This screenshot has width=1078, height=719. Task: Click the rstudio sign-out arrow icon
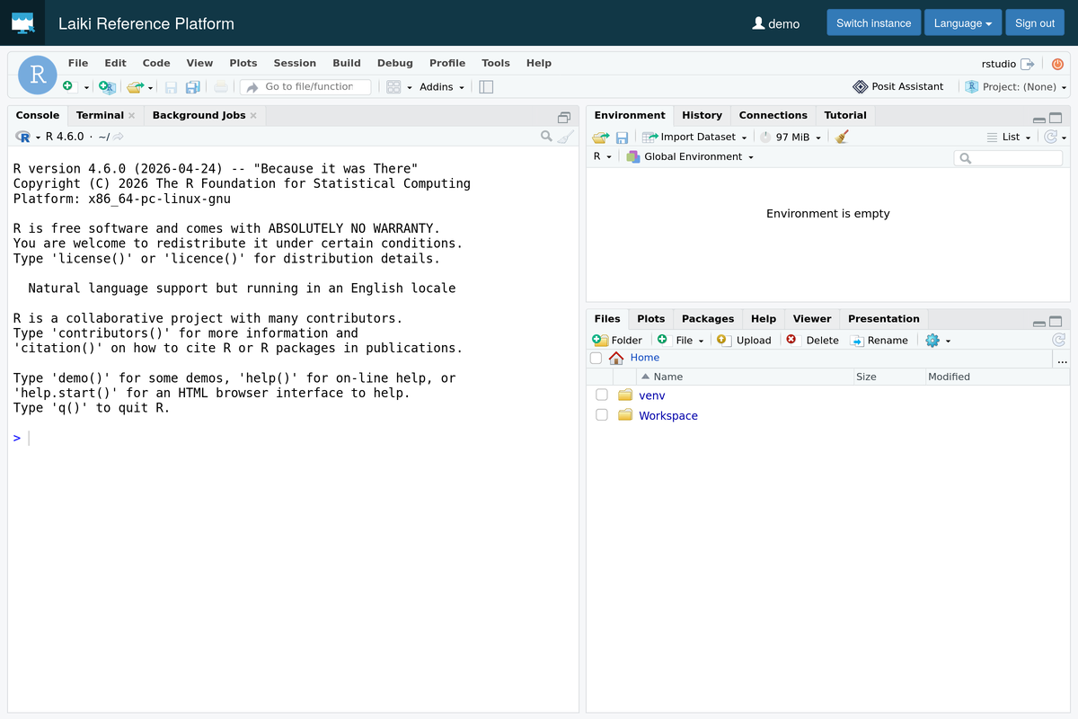coord(1027,64)
